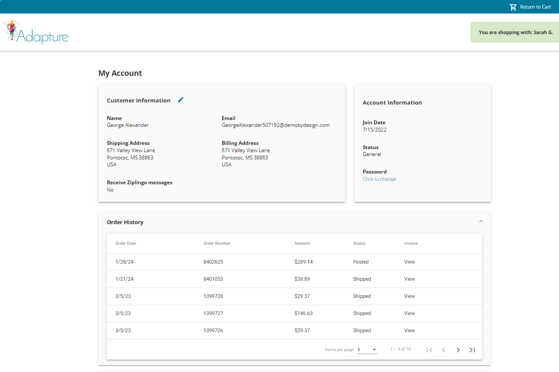Sort by the Order Date column header

click(126, 243)
